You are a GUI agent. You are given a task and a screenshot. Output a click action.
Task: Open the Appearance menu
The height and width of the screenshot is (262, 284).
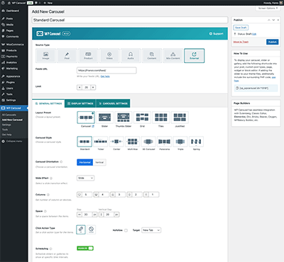pyautogui.click(x=13, y=76)
